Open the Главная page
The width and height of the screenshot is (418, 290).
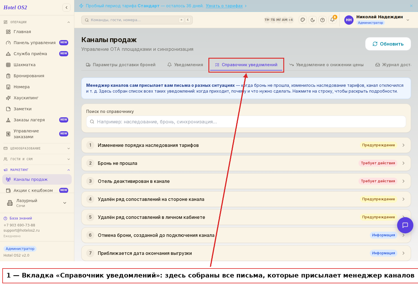click(x=37, y=32)
